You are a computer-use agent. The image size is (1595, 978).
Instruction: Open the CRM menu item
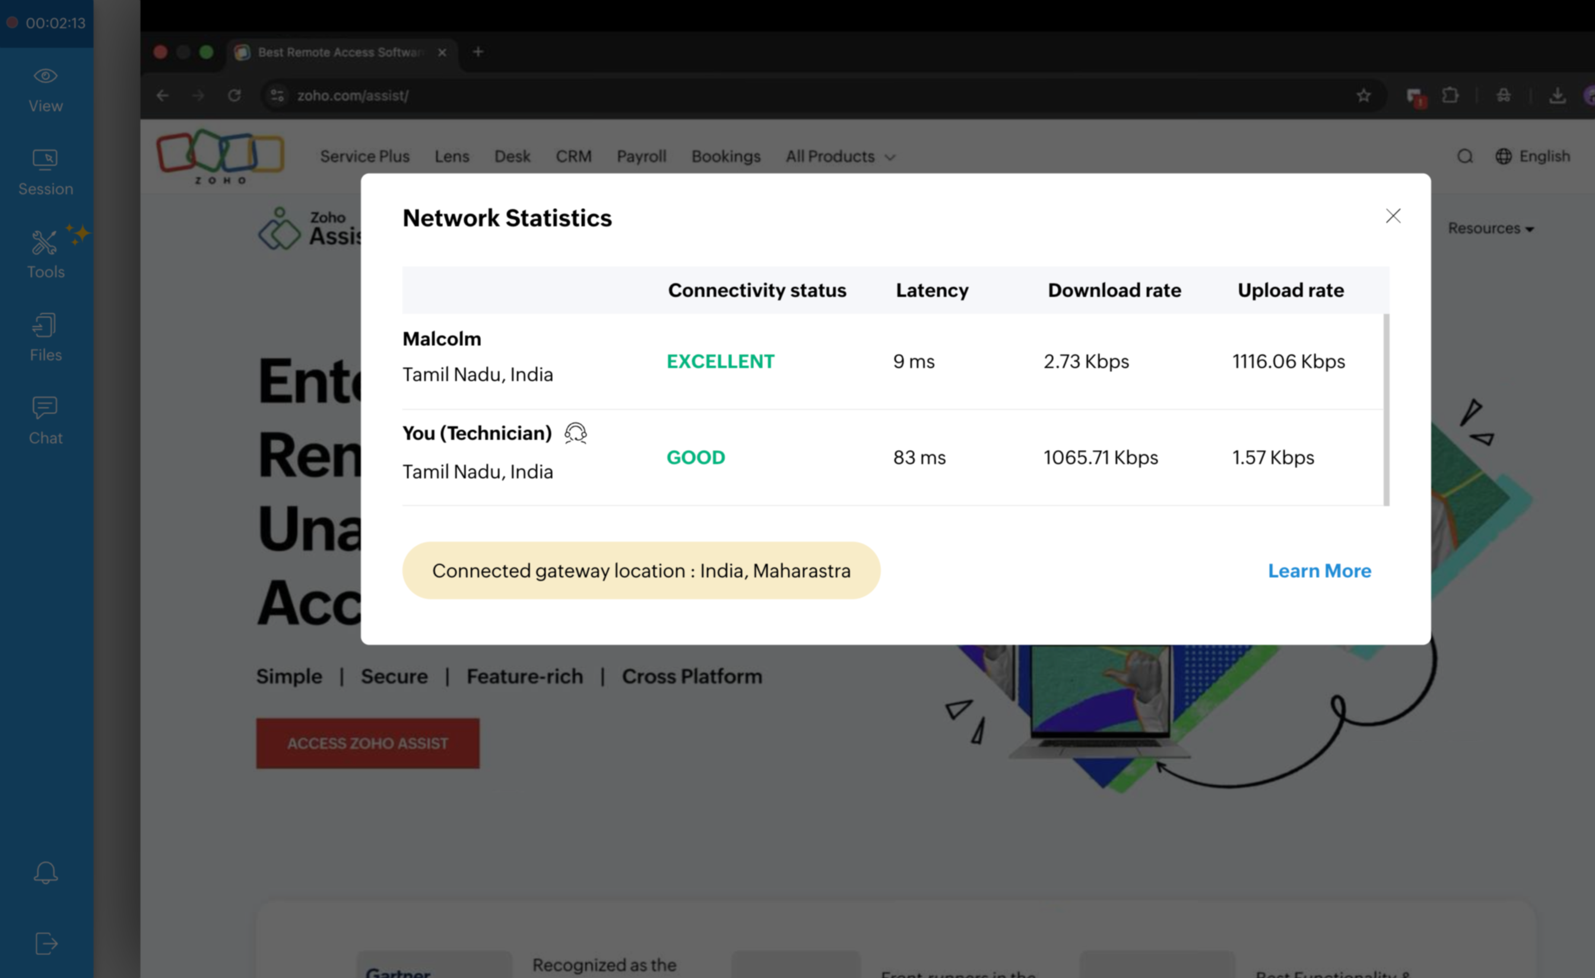(573, 157)
